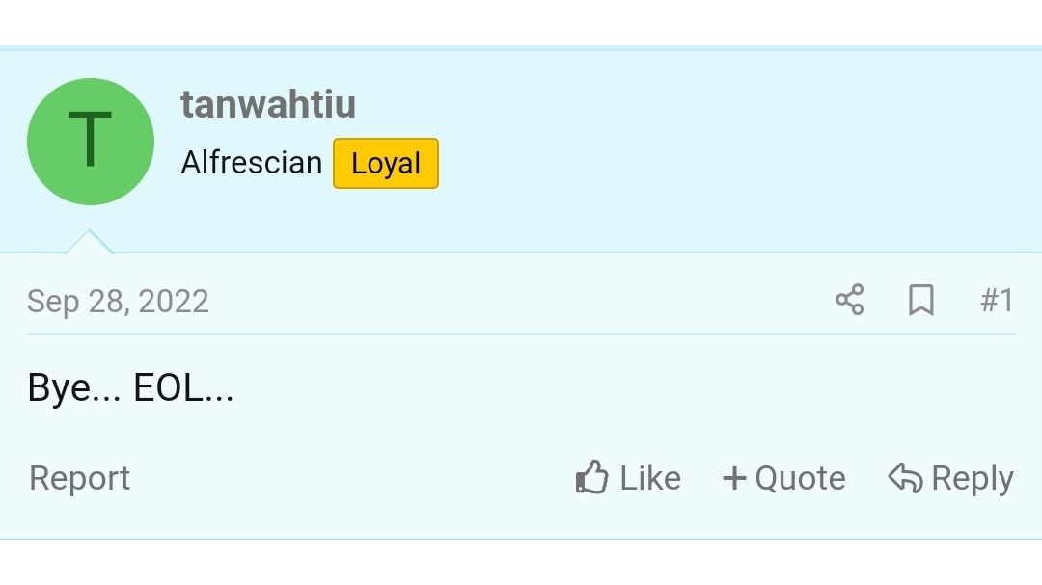Click the Quote label to quote this message
1042x585 pixels.
click(x=800, y=478)
